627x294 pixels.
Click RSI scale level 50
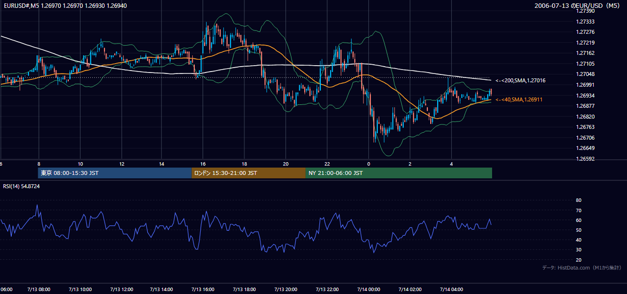click(579, 230)
